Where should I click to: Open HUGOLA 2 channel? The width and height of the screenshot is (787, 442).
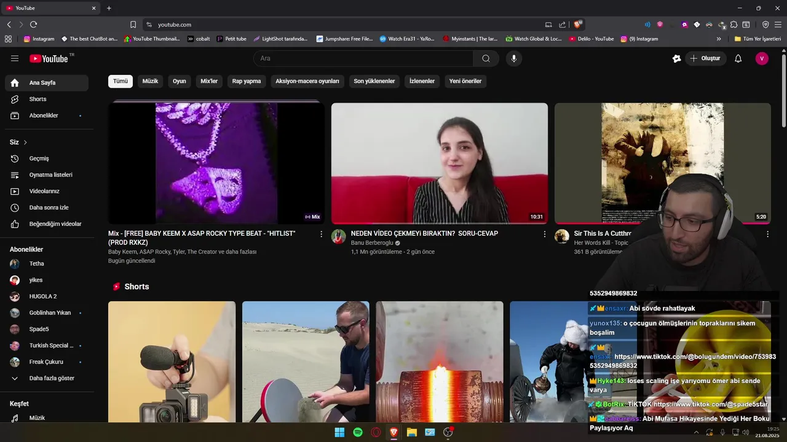coord(47,297)
